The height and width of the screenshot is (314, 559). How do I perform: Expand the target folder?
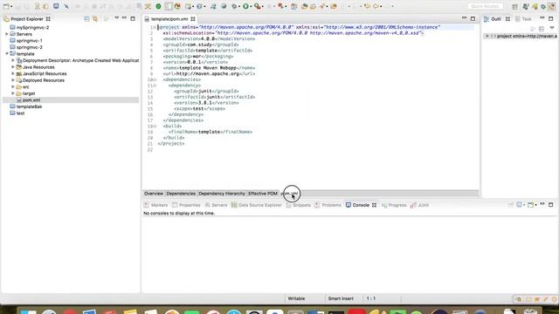pyautogui.click(x=13, y=93)
